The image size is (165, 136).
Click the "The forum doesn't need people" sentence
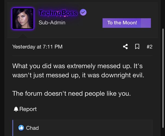(72, 94)
